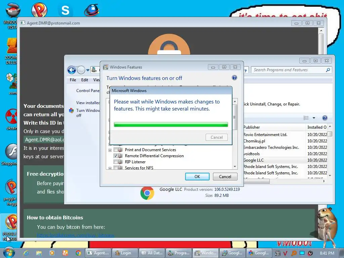Open the change view dropdown arrow
The width and height of the screenshot is (344, 258).
(314, 118)
